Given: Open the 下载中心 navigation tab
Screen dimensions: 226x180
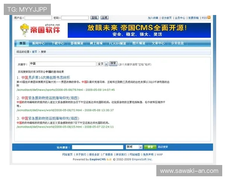Looking at the screenshot, I should [x=58, y=43].
